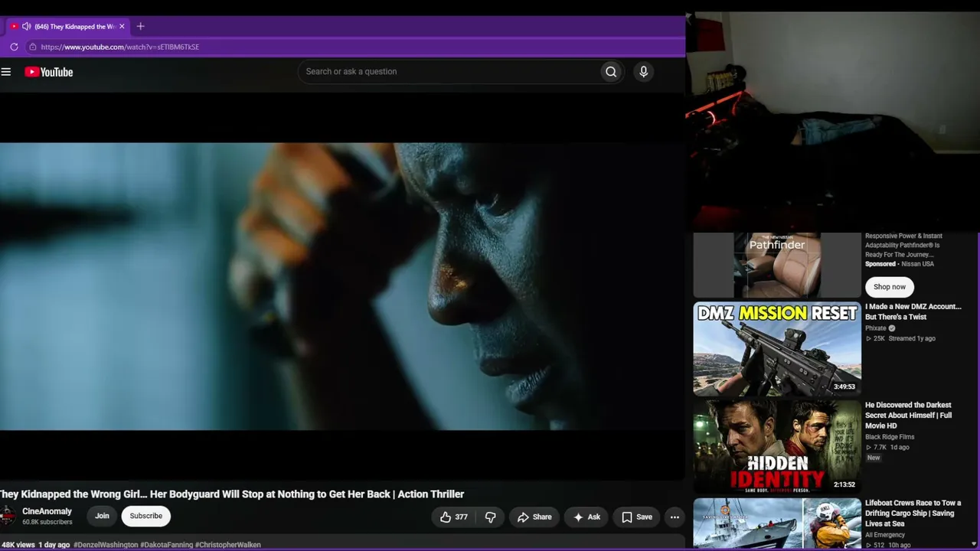Visit the CineAnomaly channel name link
Screen dimensions: 980x551
coord(47,511)
